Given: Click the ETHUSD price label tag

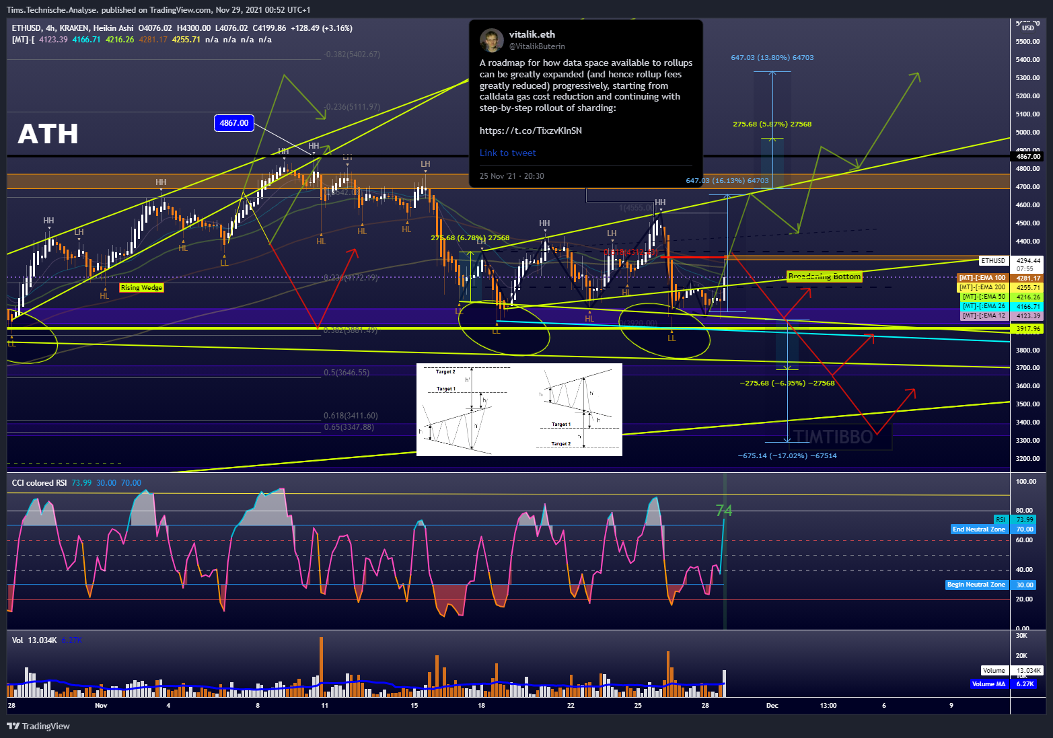Looking at the screenshot, I should coord(993,260).
